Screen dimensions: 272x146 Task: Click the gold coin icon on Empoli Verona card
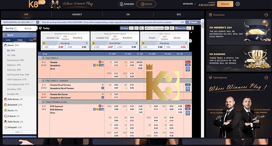coord(143,43)
